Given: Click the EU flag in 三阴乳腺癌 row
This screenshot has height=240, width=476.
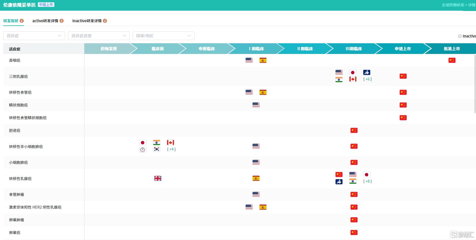Looking at the screenshot, I should click(367, 72).
